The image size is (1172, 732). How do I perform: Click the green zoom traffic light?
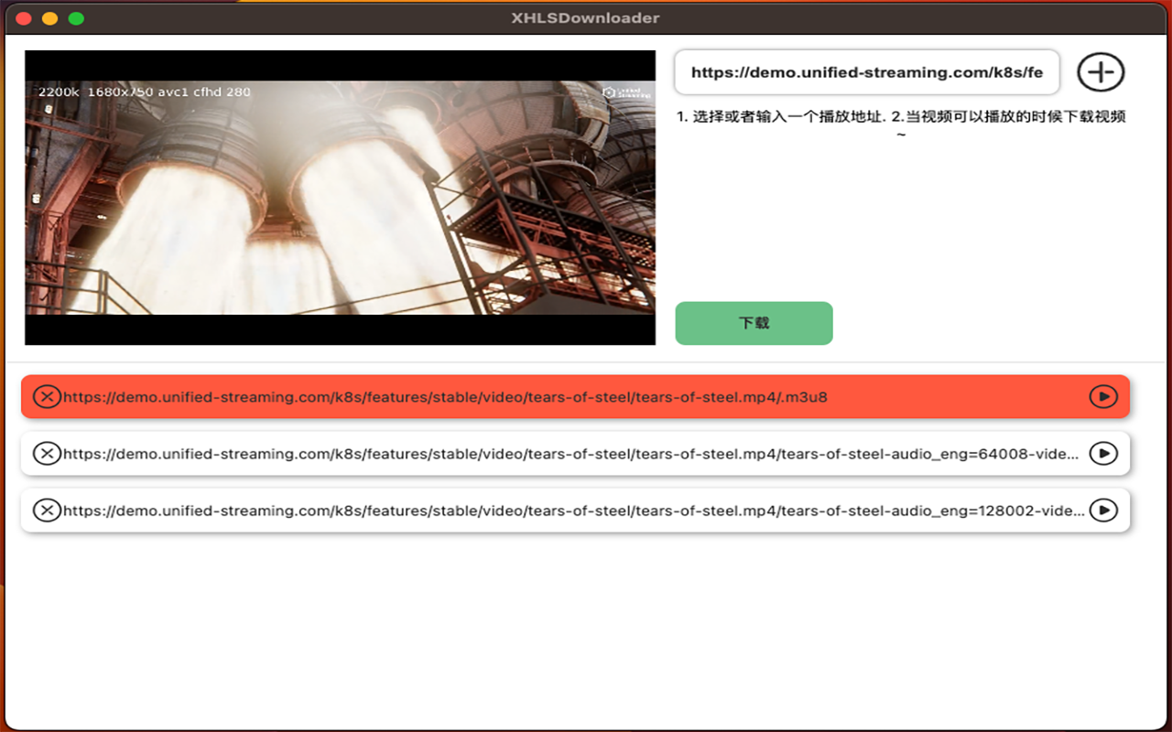tap(77, 17)
